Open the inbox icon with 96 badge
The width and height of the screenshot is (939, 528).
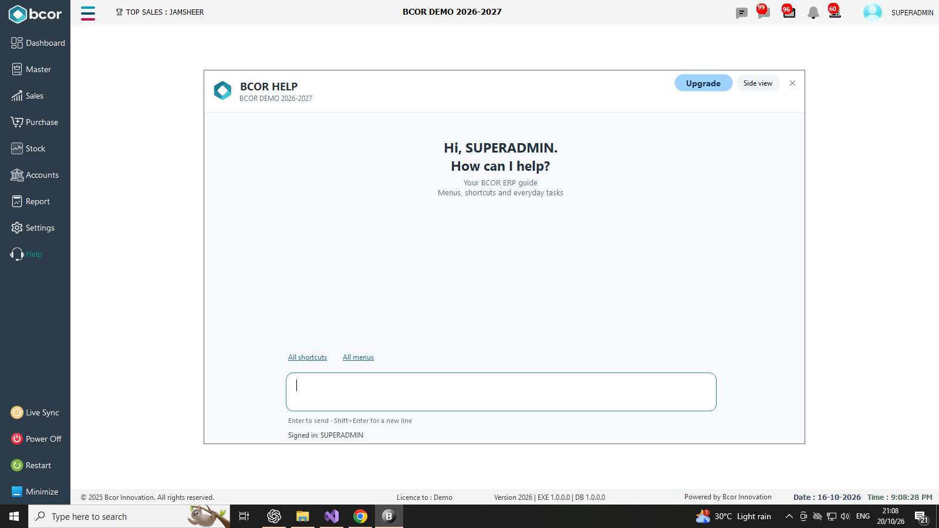point(789,12)
